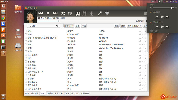Open the MV film strip view

(84, 13)
